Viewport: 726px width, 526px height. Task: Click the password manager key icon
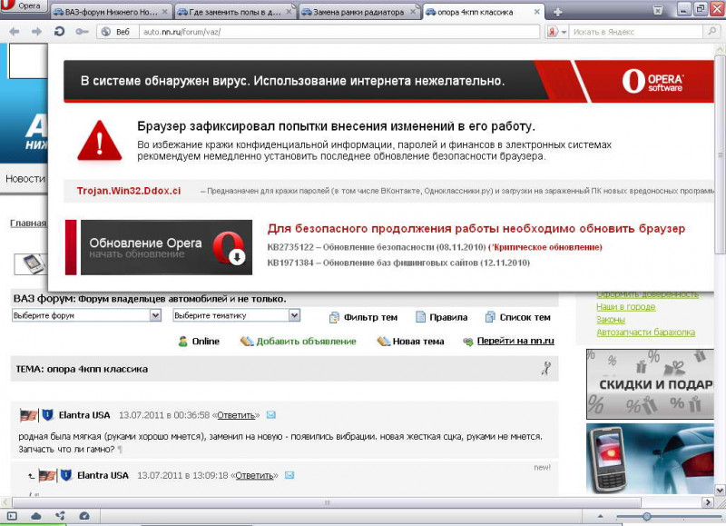pyautogui.click(x=82, y=32)
